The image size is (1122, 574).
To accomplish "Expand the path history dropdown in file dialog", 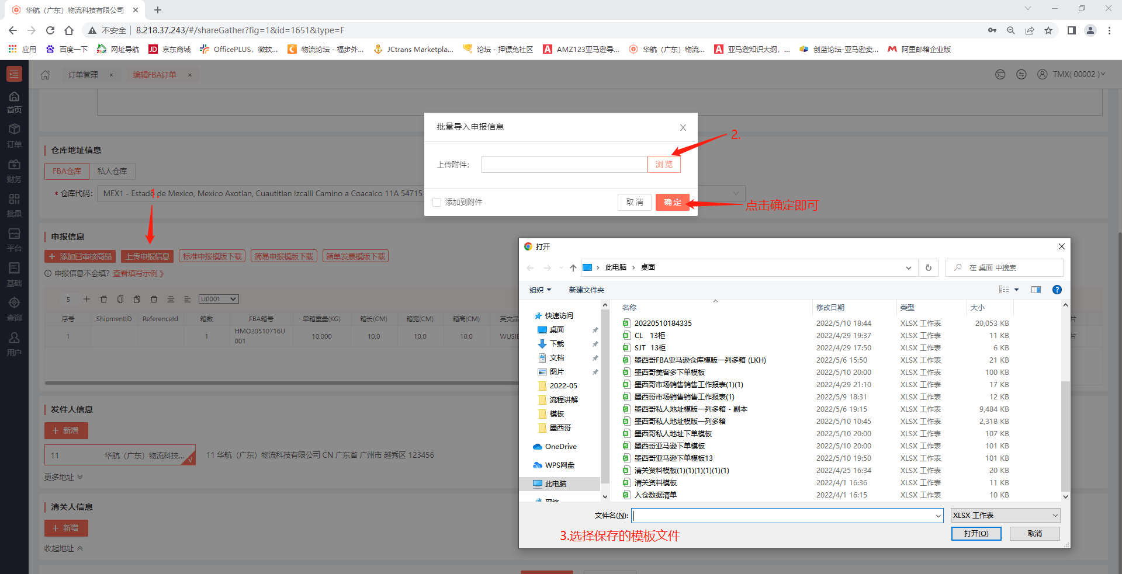I will [908, 267].
